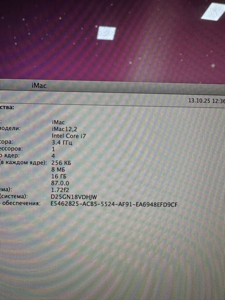Select the L2 cache value 256 КБ
Image resolution: width=225 pixels, height=300 pixels.
[61, 163]
